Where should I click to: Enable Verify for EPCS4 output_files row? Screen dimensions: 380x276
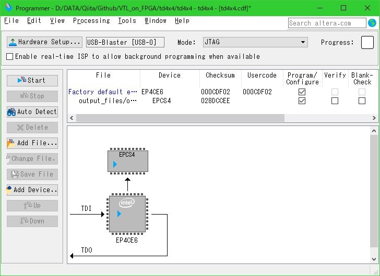coord(335,101)
